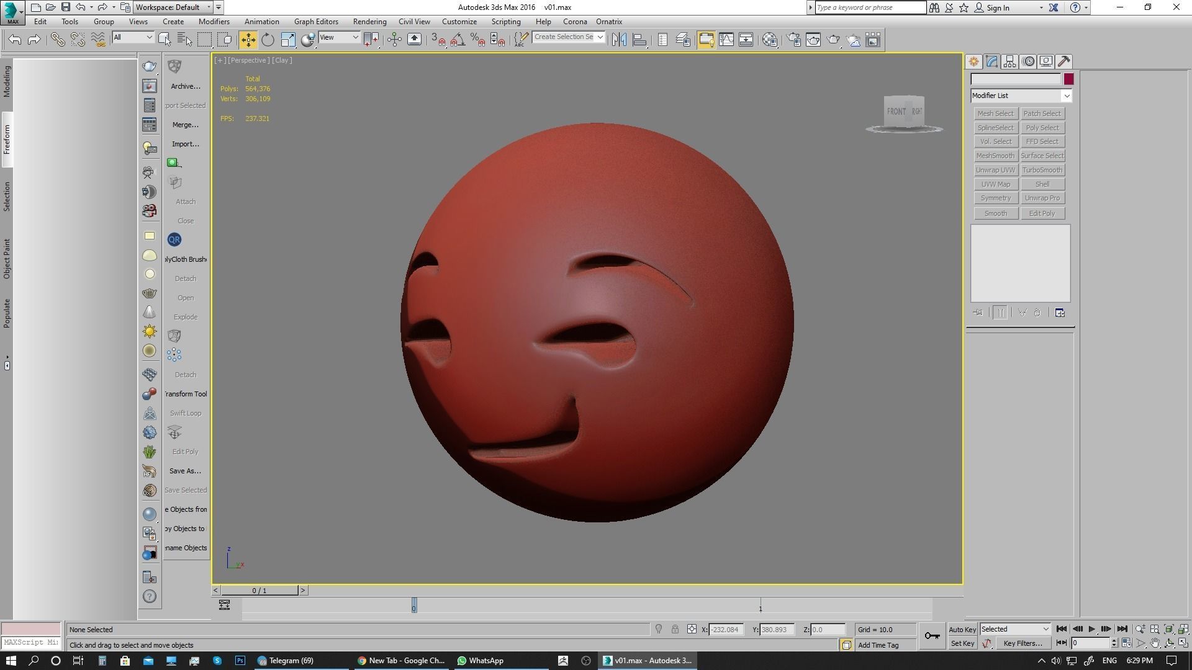This screenshot has width=1192, height=670.
Task: Open the Scripting menu
Action: (x=506, y=22)
